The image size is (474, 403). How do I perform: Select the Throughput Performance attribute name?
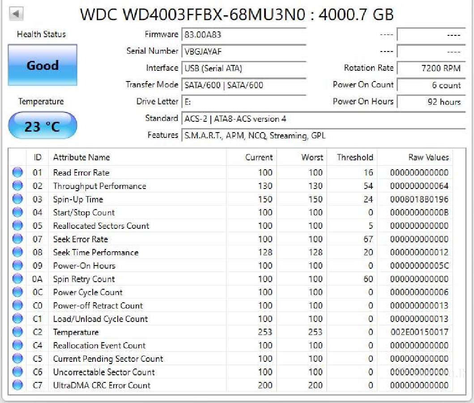99,186
